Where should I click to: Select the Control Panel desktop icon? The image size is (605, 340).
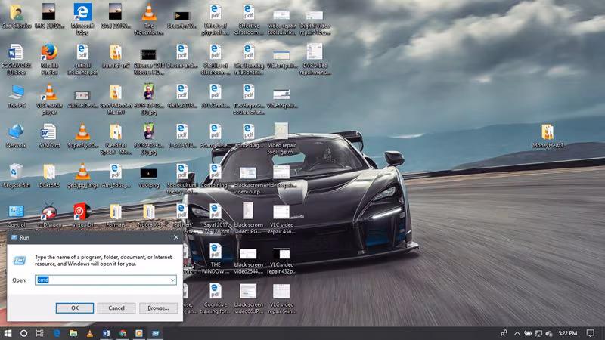click(16, 216)
